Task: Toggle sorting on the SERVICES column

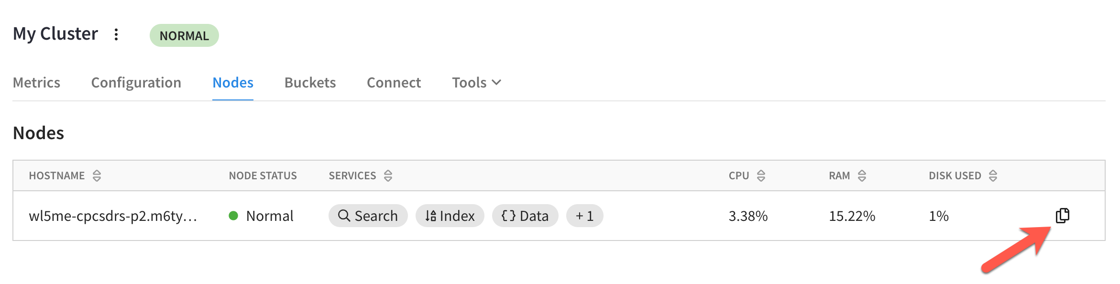Action: [387, 175]
